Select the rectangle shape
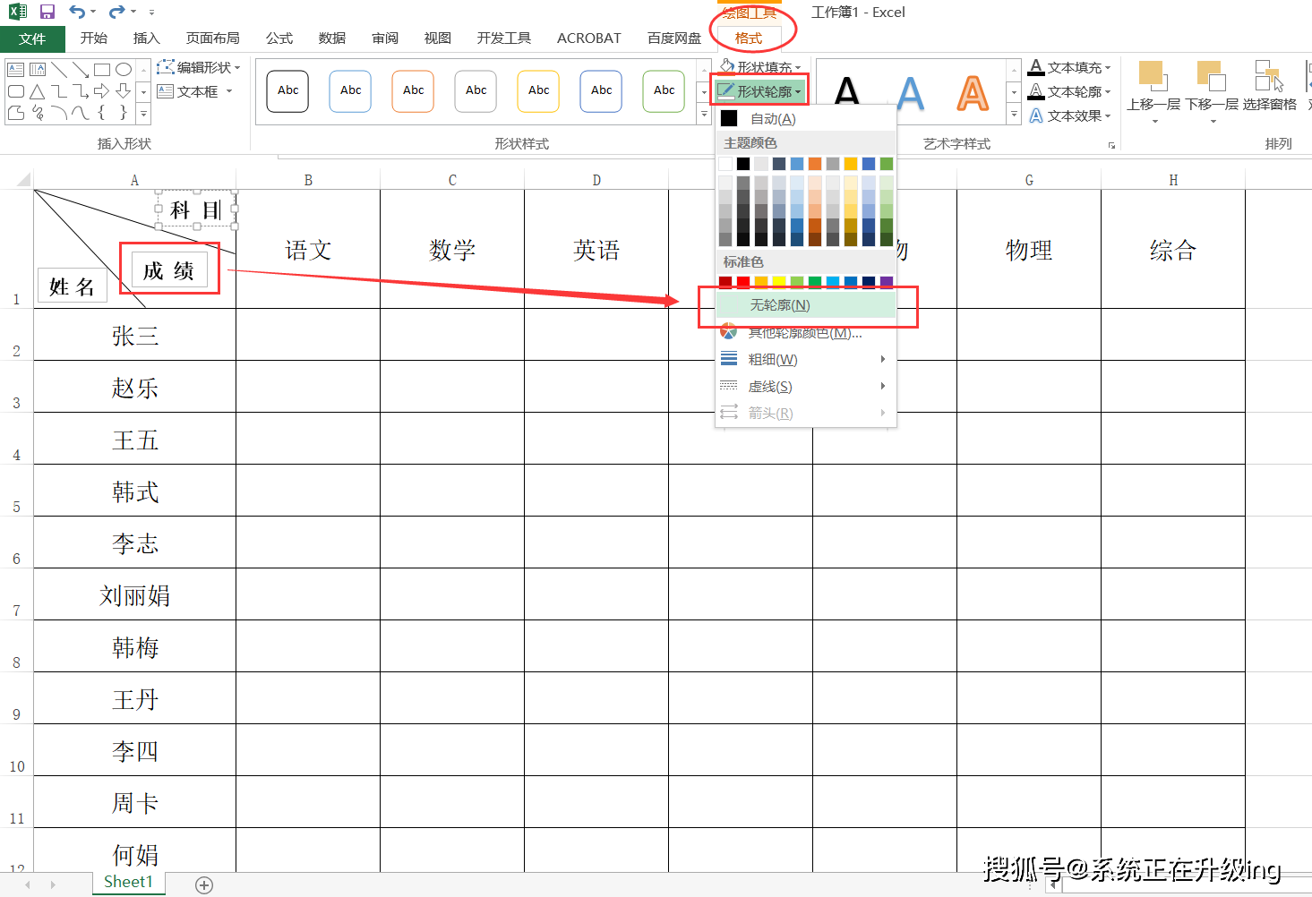The image size is (1312, 897). (x=101, y=70)
